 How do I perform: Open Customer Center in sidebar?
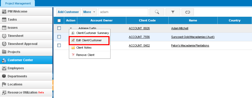pyautogui.click(x=26, y=60)
